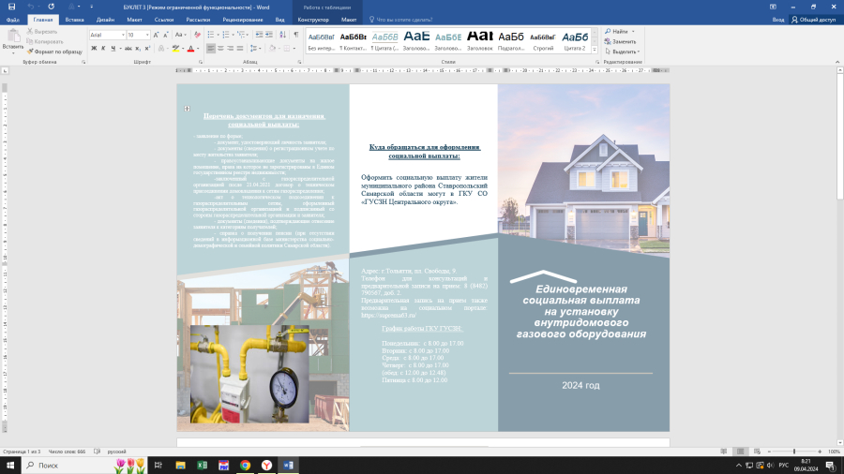Toggle italic (К) formatting

tap(103, 49)
